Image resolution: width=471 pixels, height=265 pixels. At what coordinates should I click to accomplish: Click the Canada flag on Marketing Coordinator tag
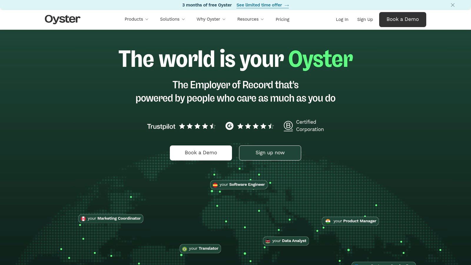[83, 219]
